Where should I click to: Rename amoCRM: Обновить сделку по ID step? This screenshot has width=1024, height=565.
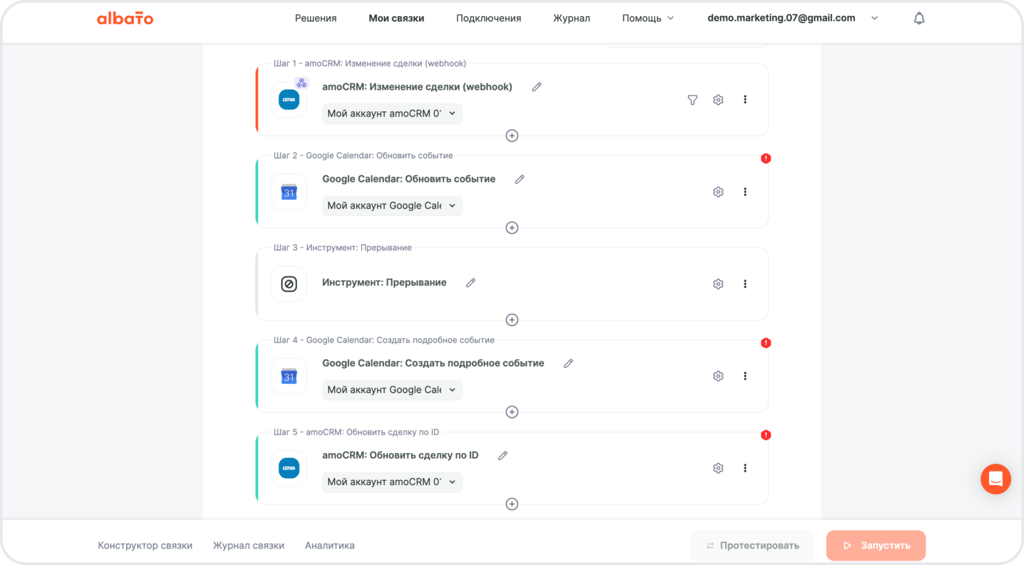pos(503,456)
